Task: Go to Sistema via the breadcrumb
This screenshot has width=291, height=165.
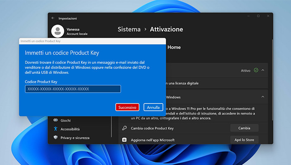Action: point(129,29)
